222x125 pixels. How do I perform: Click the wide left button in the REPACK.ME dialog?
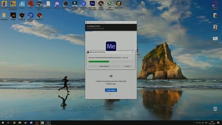tap(104, 66)
